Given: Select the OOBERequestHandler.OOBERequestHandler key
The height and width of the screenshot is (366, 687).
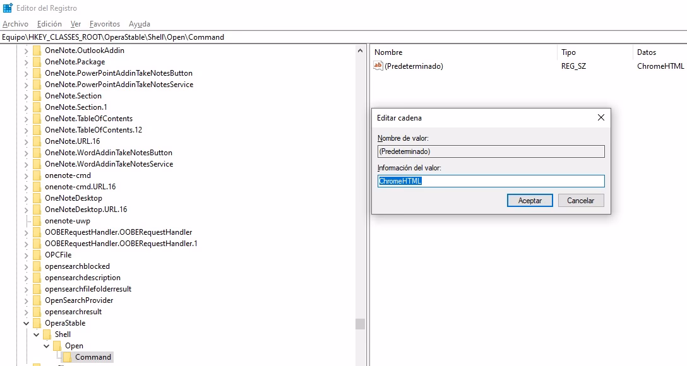Looking at the screenshot, I should point(118,232).
